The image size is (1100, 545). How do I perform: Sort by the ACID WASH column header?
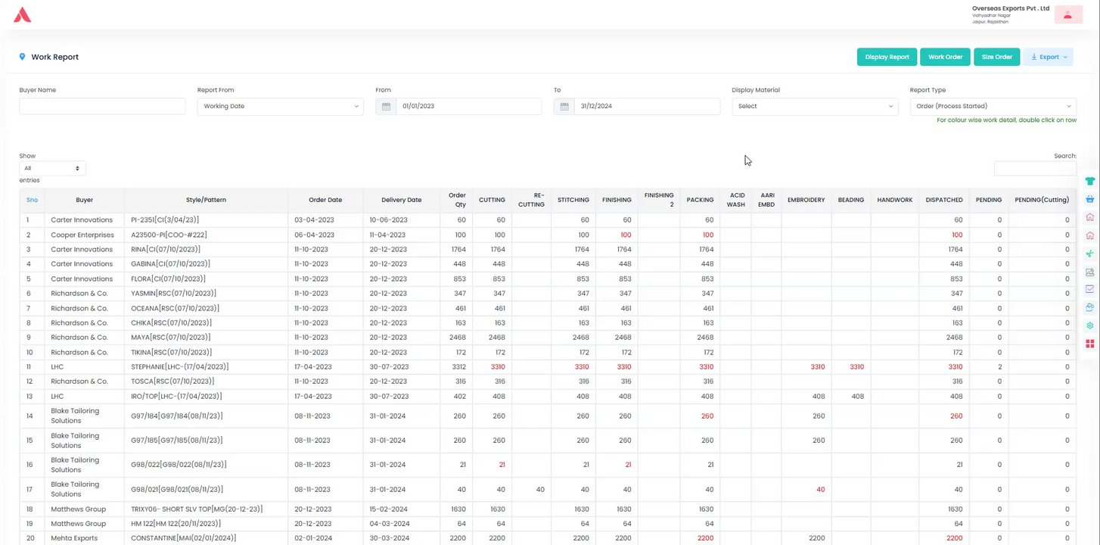tap(736, 200)
